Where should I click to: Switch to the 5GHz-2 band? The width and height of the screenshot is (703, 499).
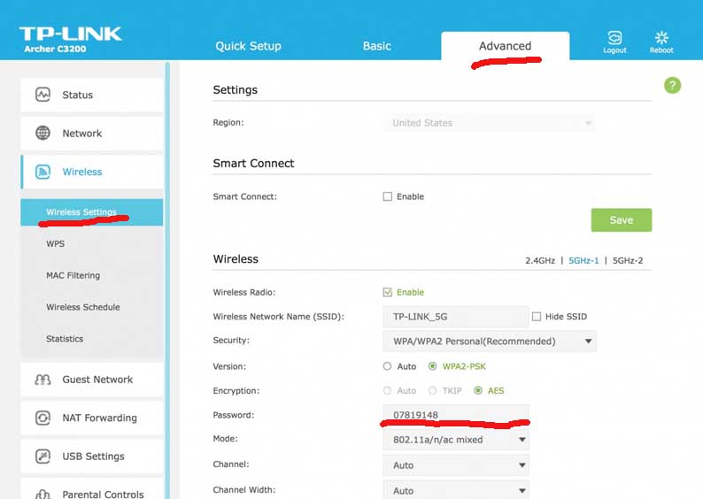click(628, 261)
